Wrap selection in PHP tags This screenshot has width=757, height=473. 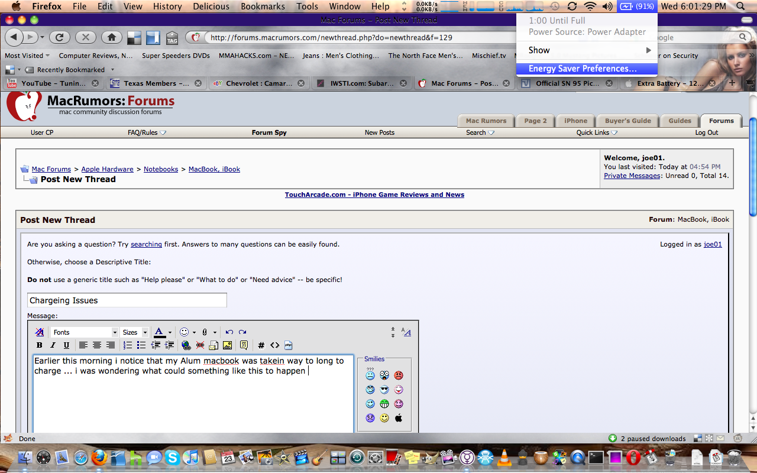tap(289, 345)
